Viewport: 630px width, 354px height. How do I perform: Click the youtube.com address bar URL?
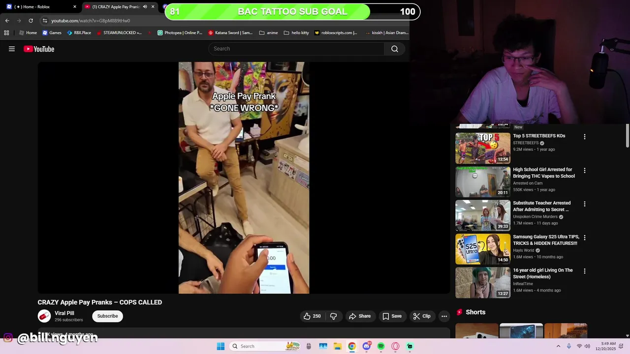[x=91, y=21]
